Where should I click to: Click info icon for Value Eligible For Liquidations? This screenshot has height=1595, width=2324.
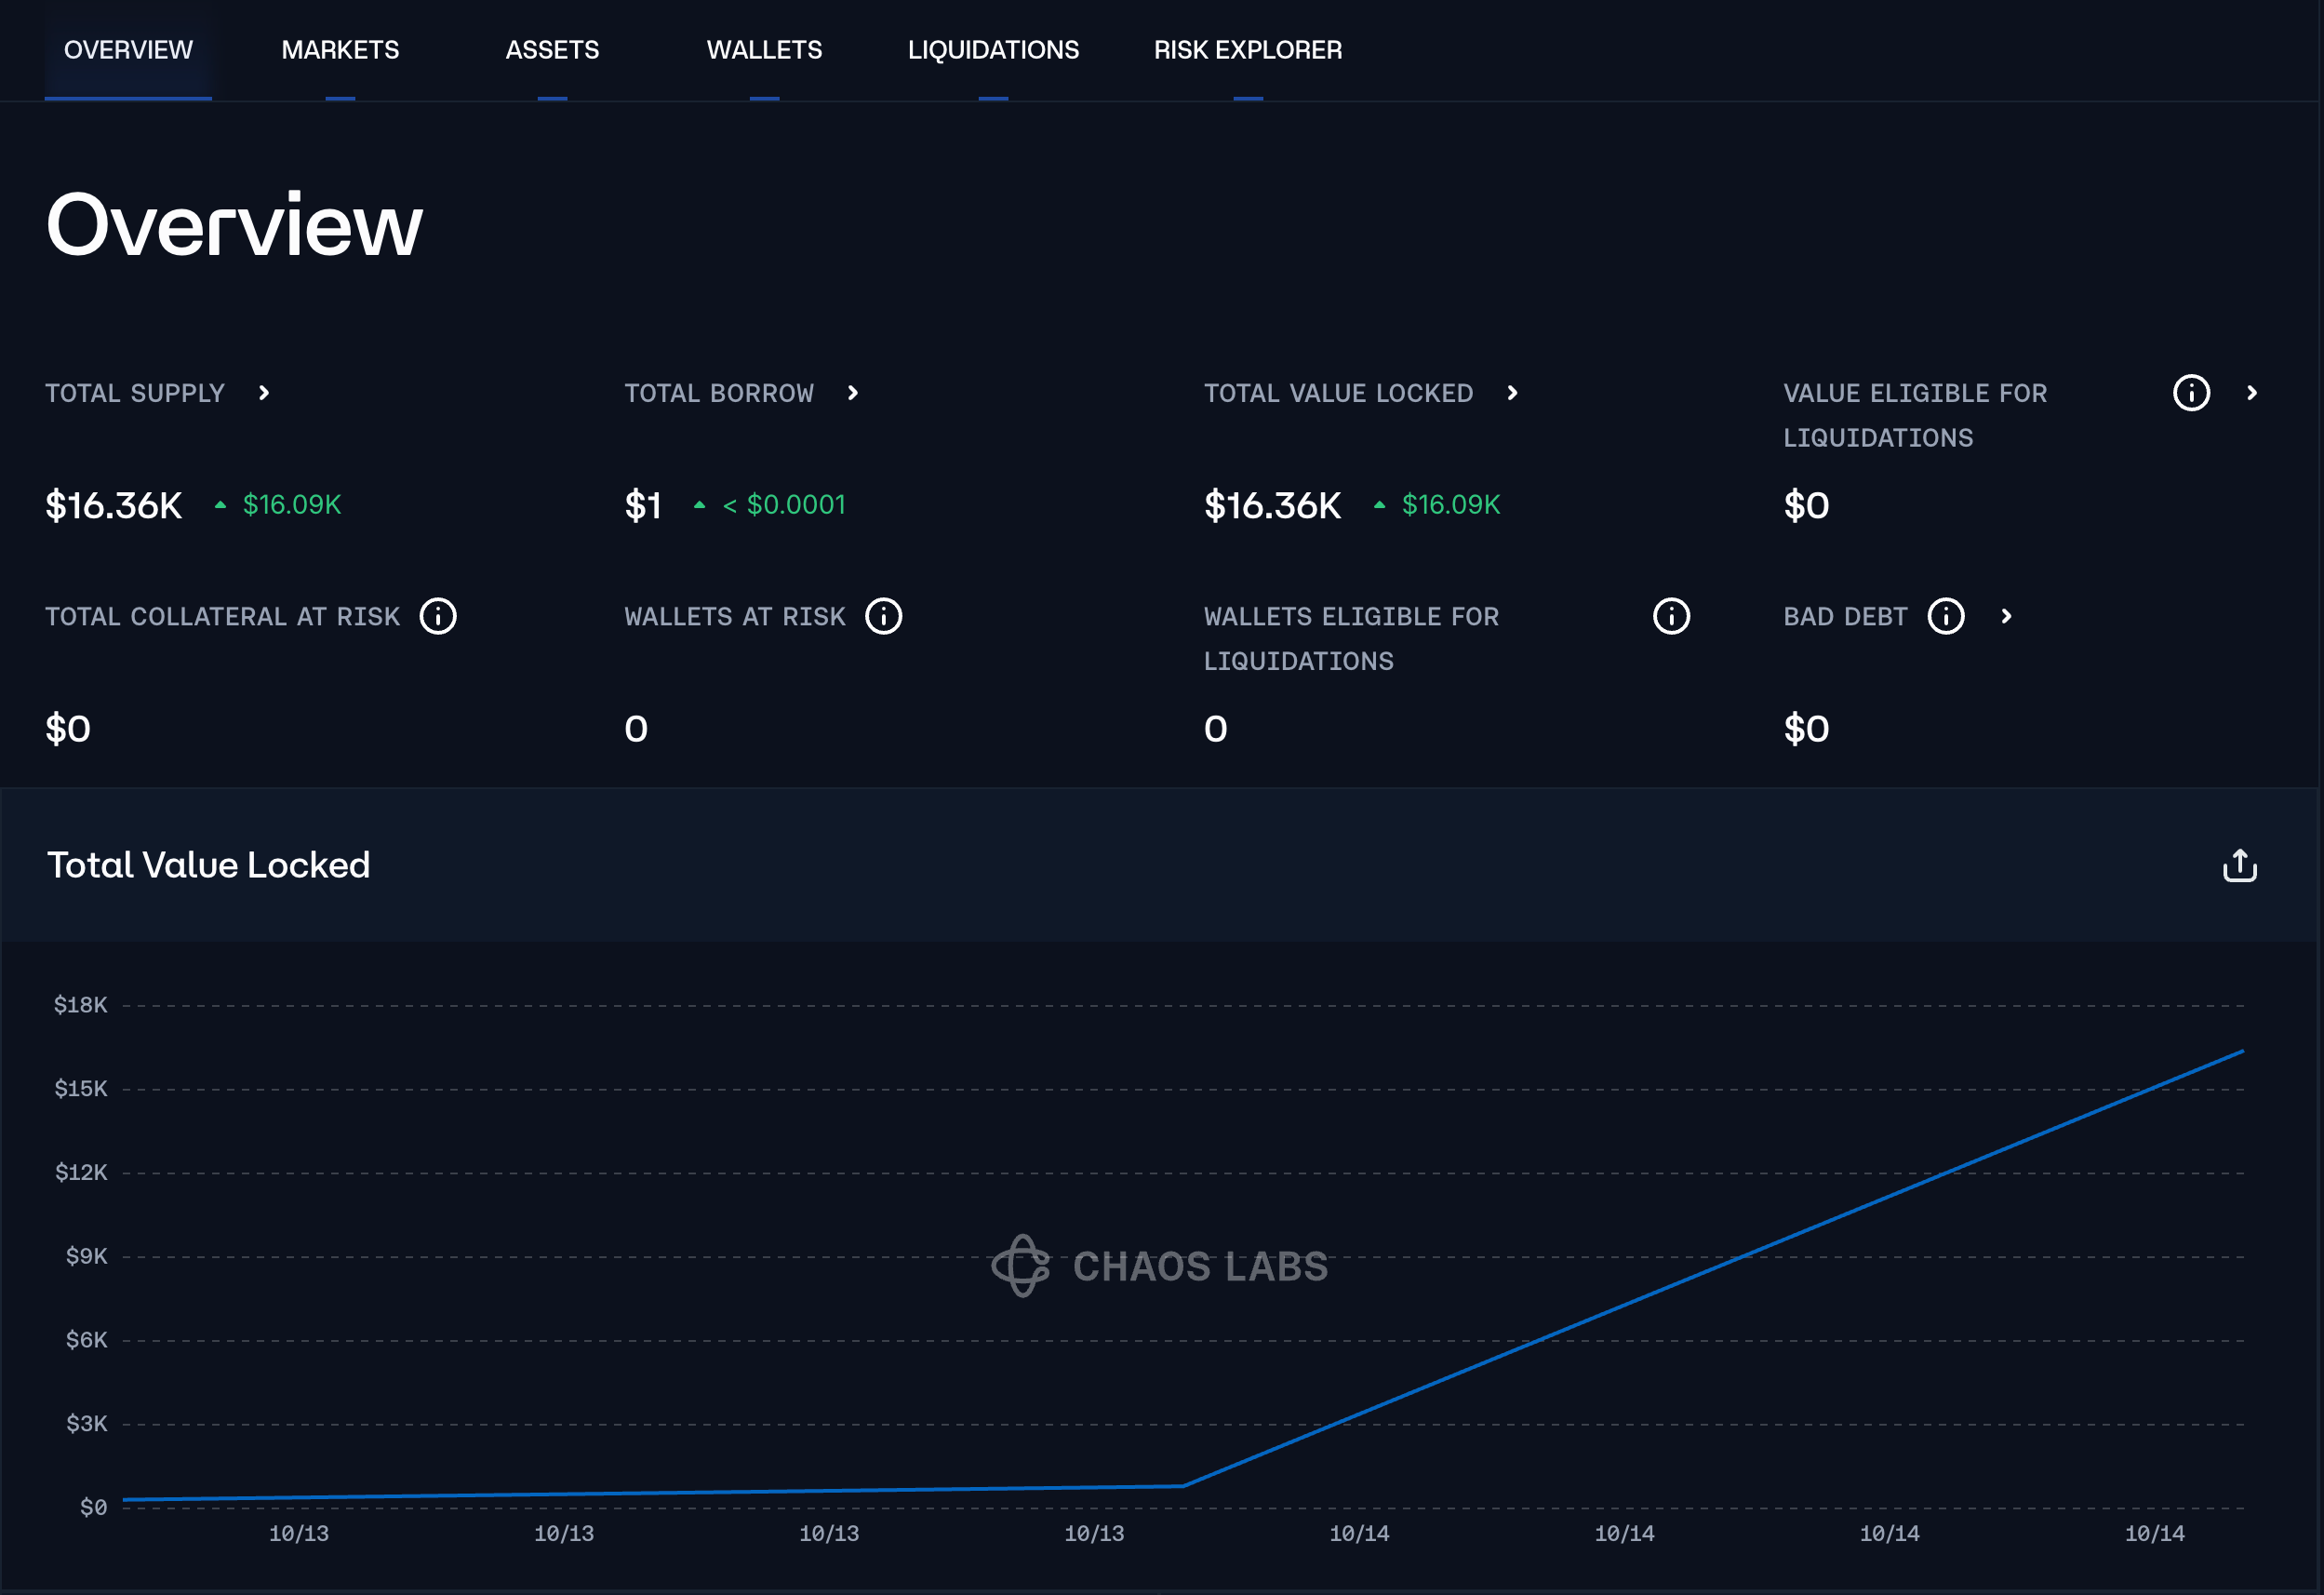tap(2191, 393)
